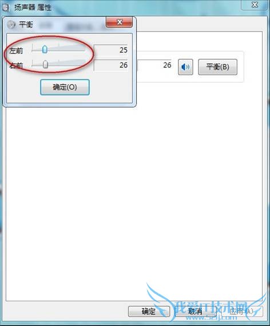The width and height of the screenshot is (270, 326).
Task: Close the 扬声器 属性 window
Action: (254, 5)
